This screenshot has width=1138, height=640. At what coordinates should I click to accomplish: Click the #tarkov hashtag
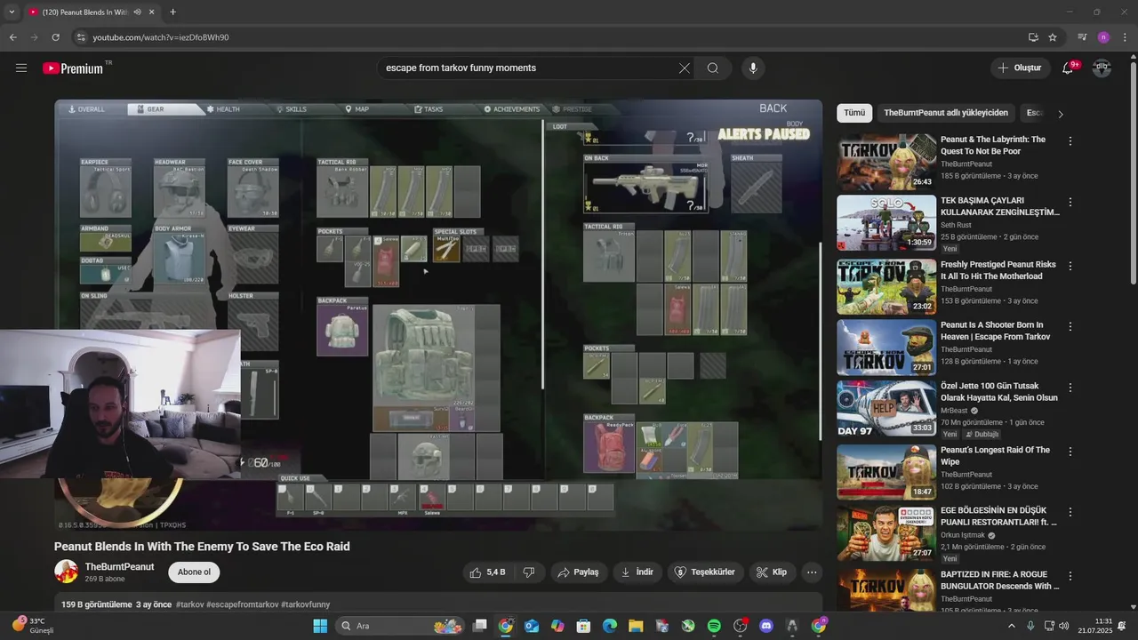[189, 604]
